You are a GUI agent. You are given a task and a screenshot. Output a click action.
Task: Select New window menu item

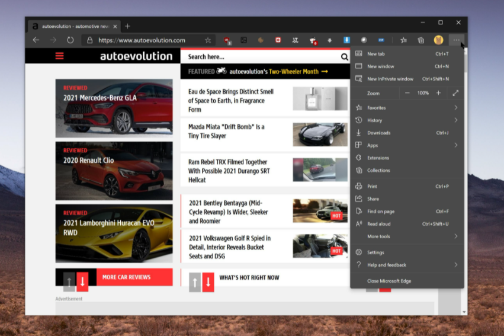407,66
